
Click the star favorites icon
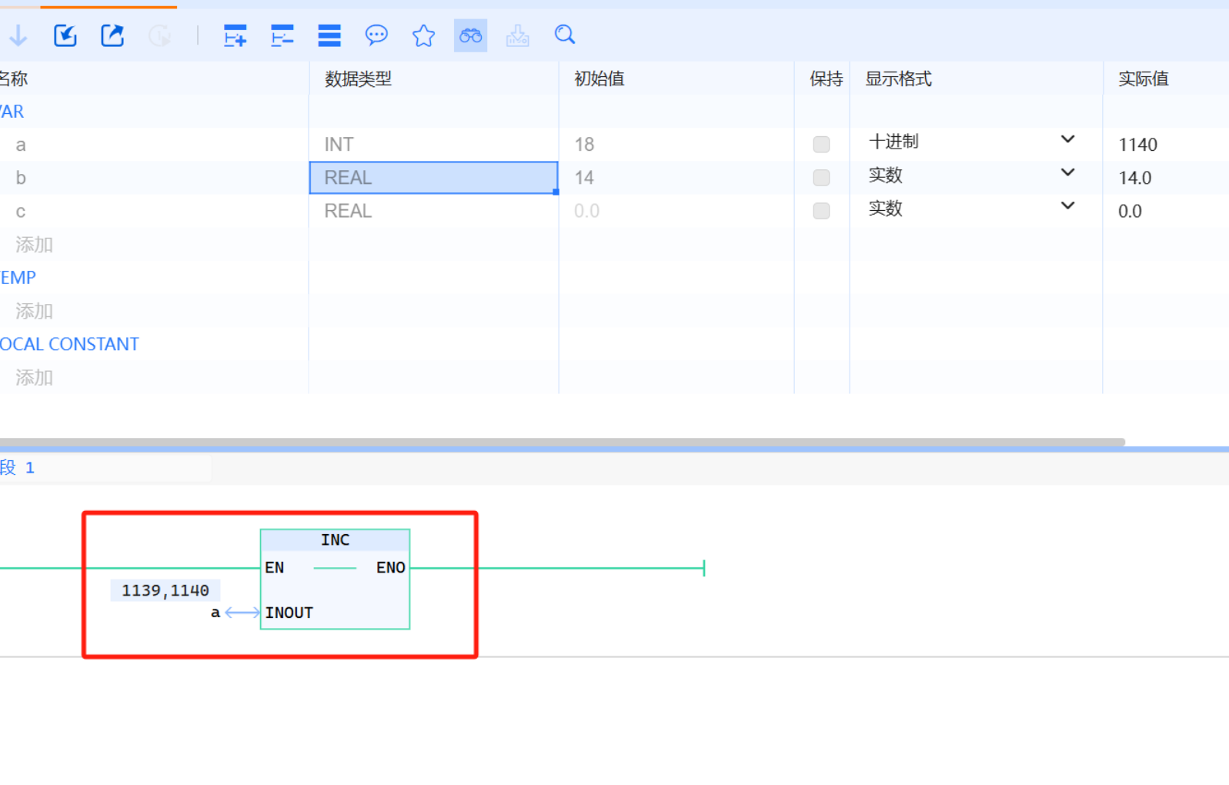coord(423,35)
